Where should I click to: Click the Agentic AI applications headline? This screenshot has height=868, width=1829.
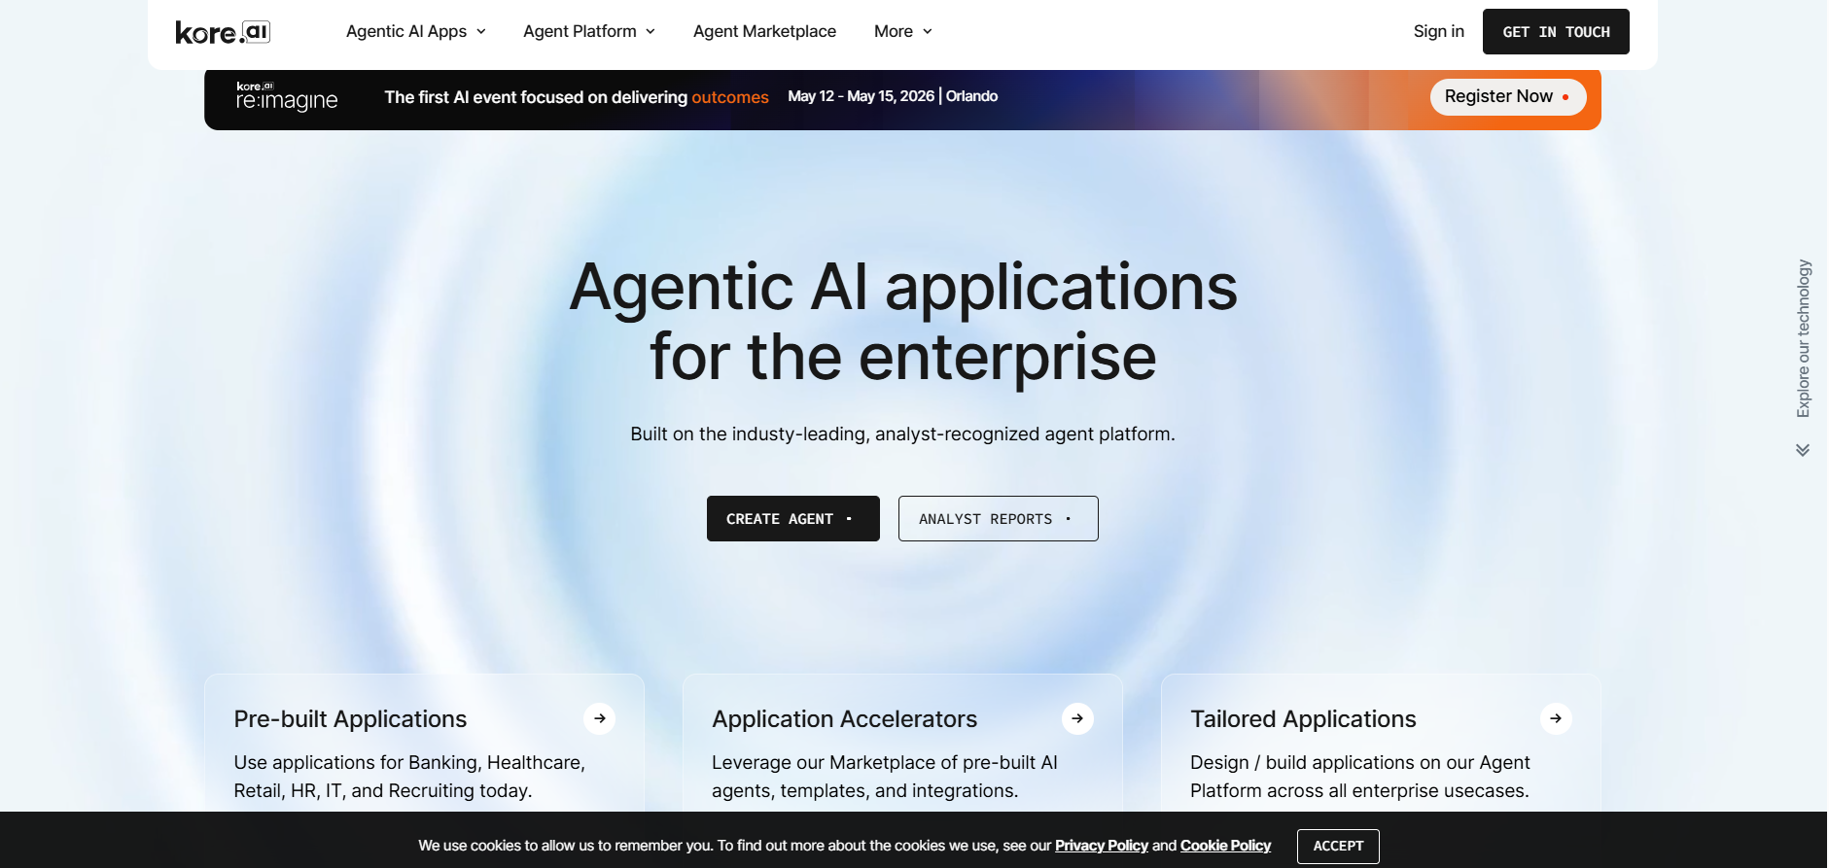(x=903, y=322)
